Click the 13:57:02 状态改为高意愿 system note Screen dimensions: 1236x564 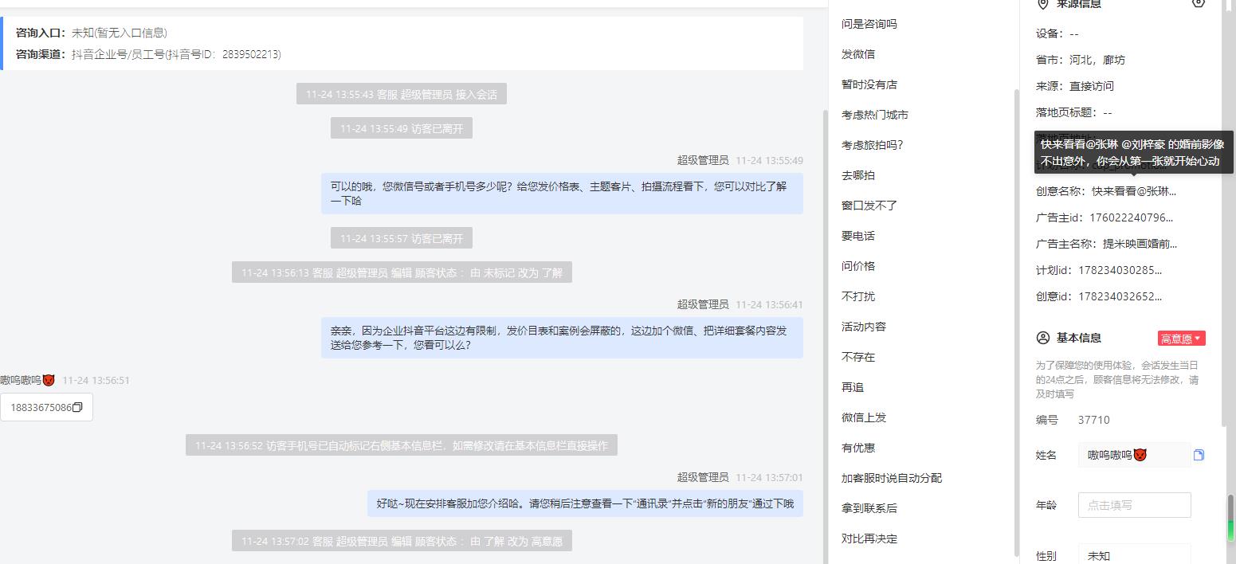coord(402,541)
